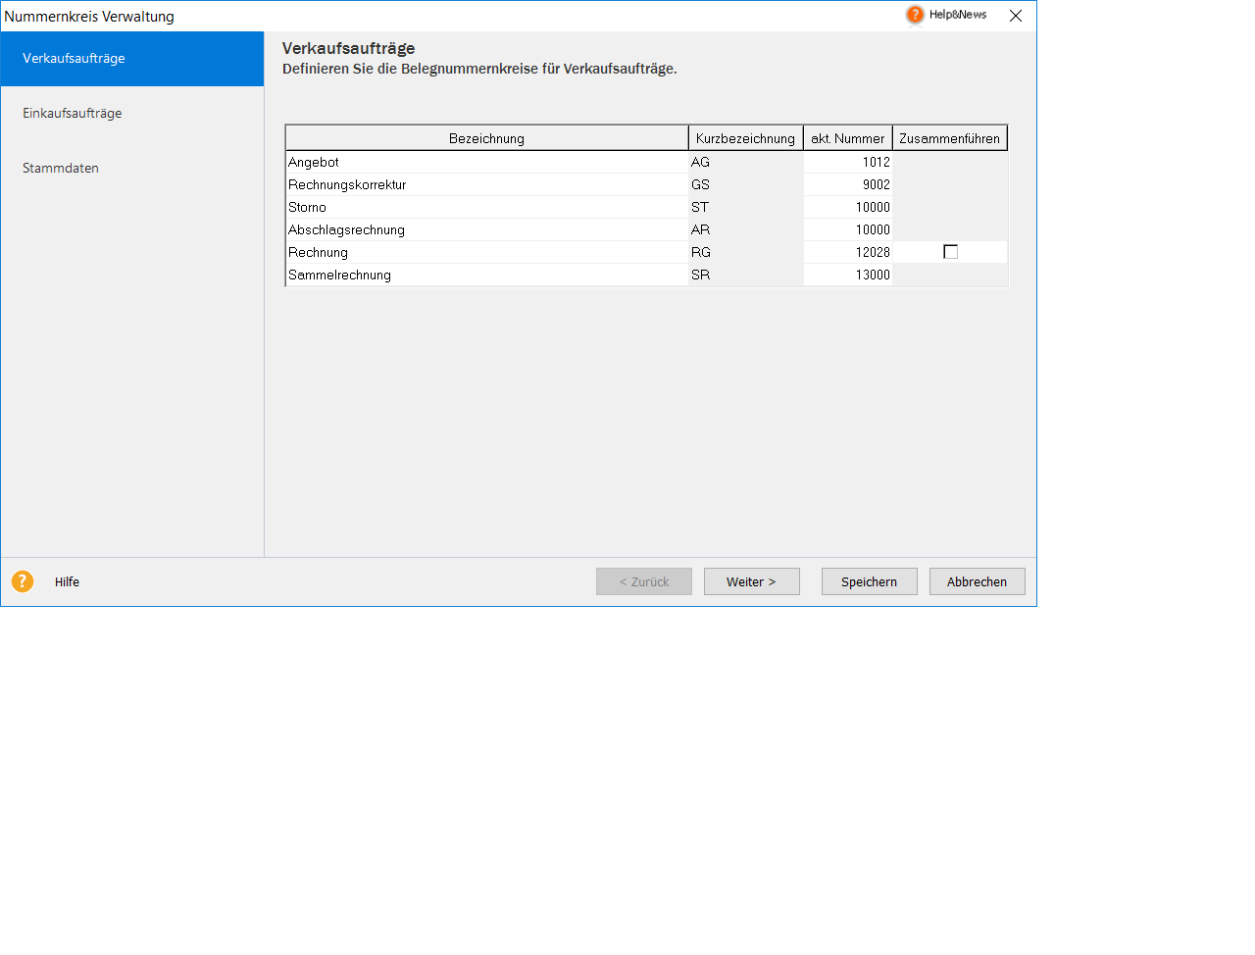The image size is (1255, 955).
Task: Select the Rechnung row name
Action: pos(487,253)
